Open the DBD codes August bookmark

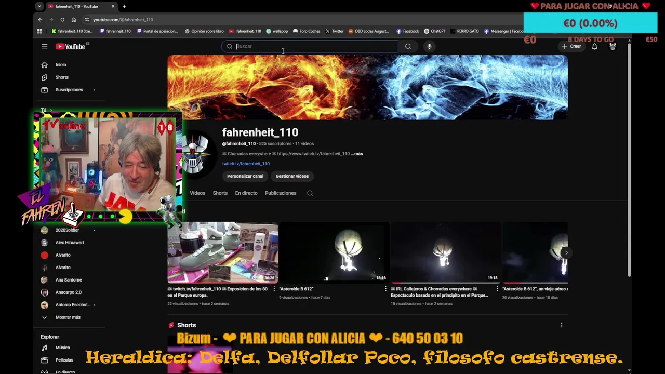pos(368,31)
